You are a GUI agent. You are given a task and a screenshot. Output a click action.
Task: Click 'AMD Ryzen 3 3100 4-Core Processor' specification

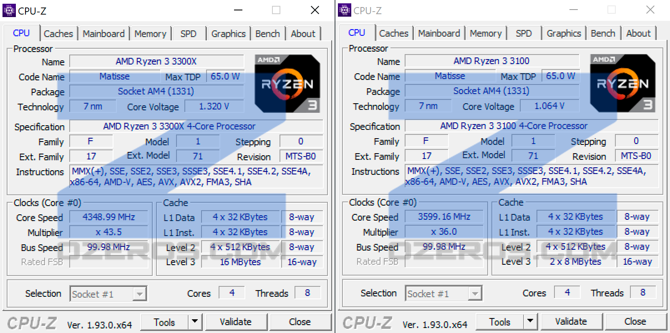coord(532,126)
